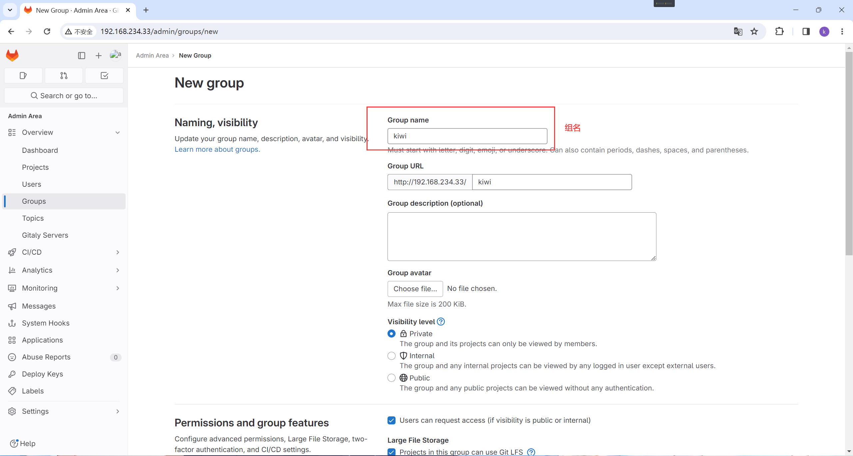The height and width of the screenshot is (456, 853).
Task: Open Learn more about groups link
Action: coord(217,149)
